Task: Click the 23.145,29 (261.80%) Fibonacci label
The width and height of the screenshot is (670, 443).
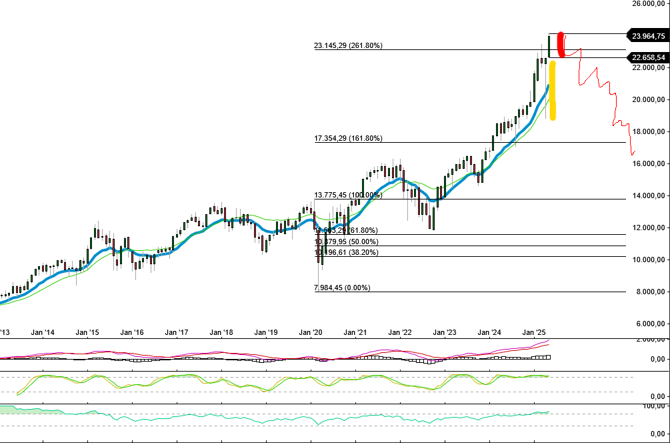Action: tap(347, 46)
